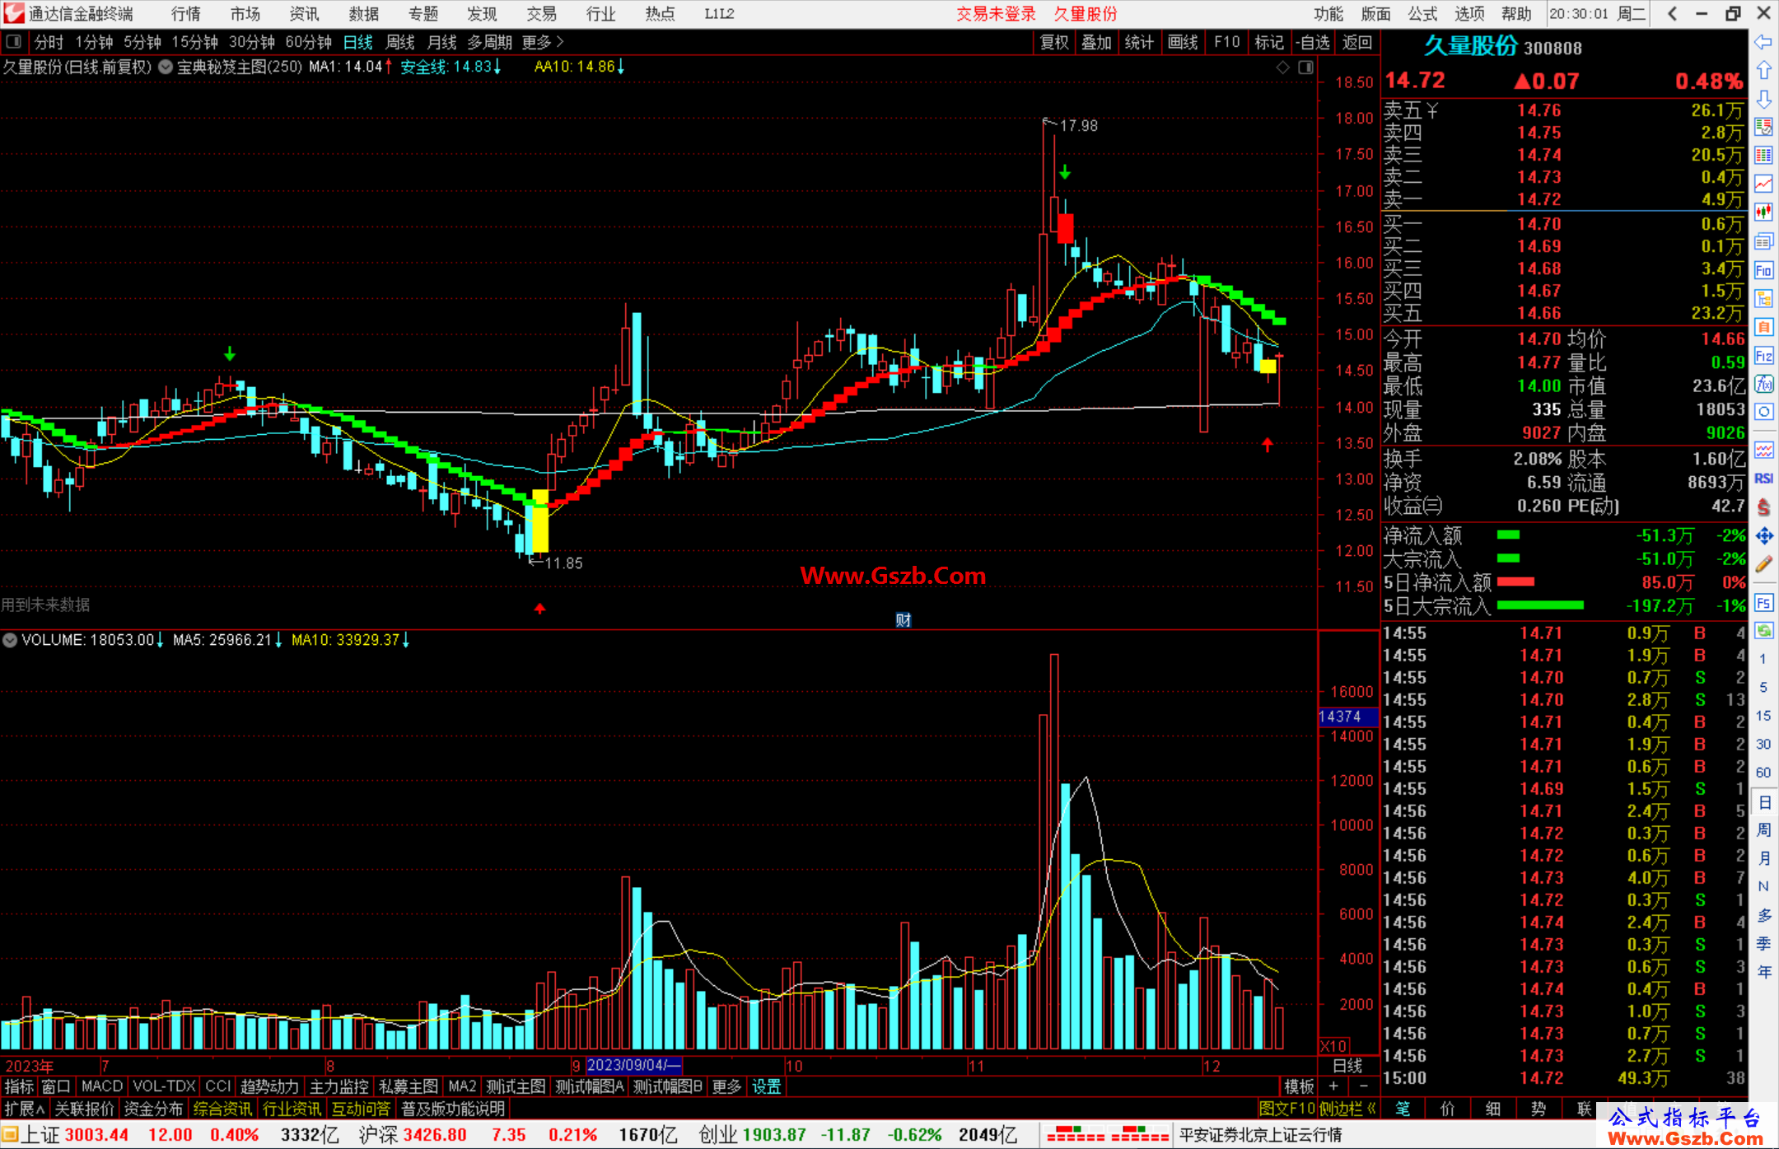
Task: Open the 标记 mark dropdown
Action: tap(1268, 42)
